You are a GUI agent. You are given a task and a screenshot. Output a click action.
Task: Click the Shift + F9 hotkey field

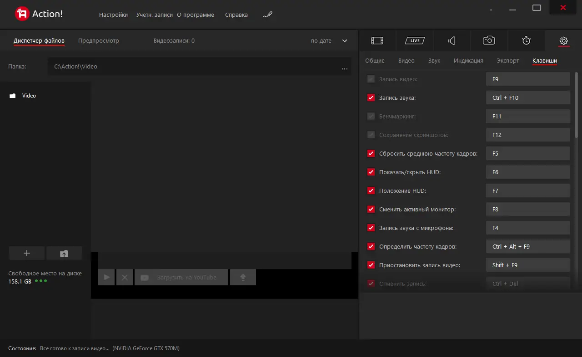pyautogui.click(x=528, y=265)
